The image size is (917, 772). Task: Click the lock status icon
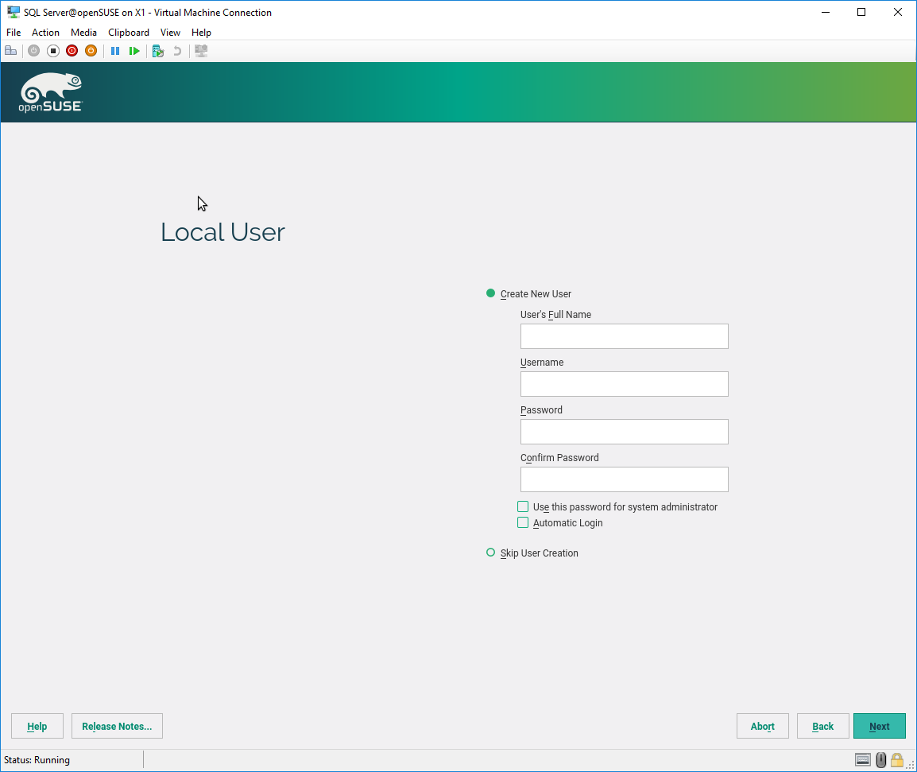click(896, 760)
